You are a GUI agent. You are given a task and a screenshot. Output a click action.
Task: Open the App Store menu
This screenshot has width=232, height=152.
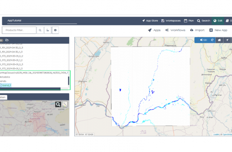[x=150, y=21]
